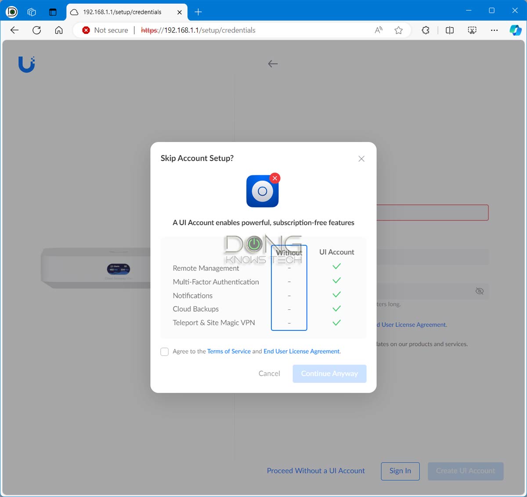Click Cancel in the dialog
Viewport: 527px width, 497px height.
269,374
